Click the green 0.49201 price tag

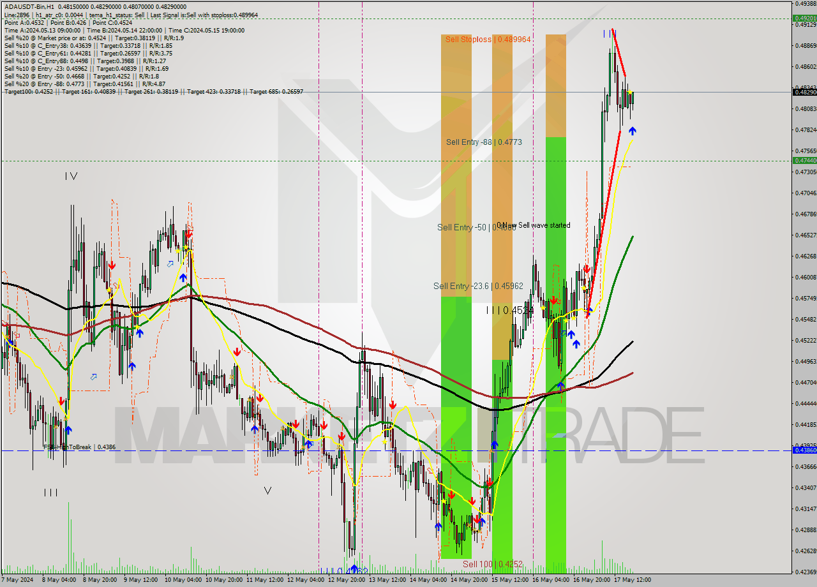point(804,19)
